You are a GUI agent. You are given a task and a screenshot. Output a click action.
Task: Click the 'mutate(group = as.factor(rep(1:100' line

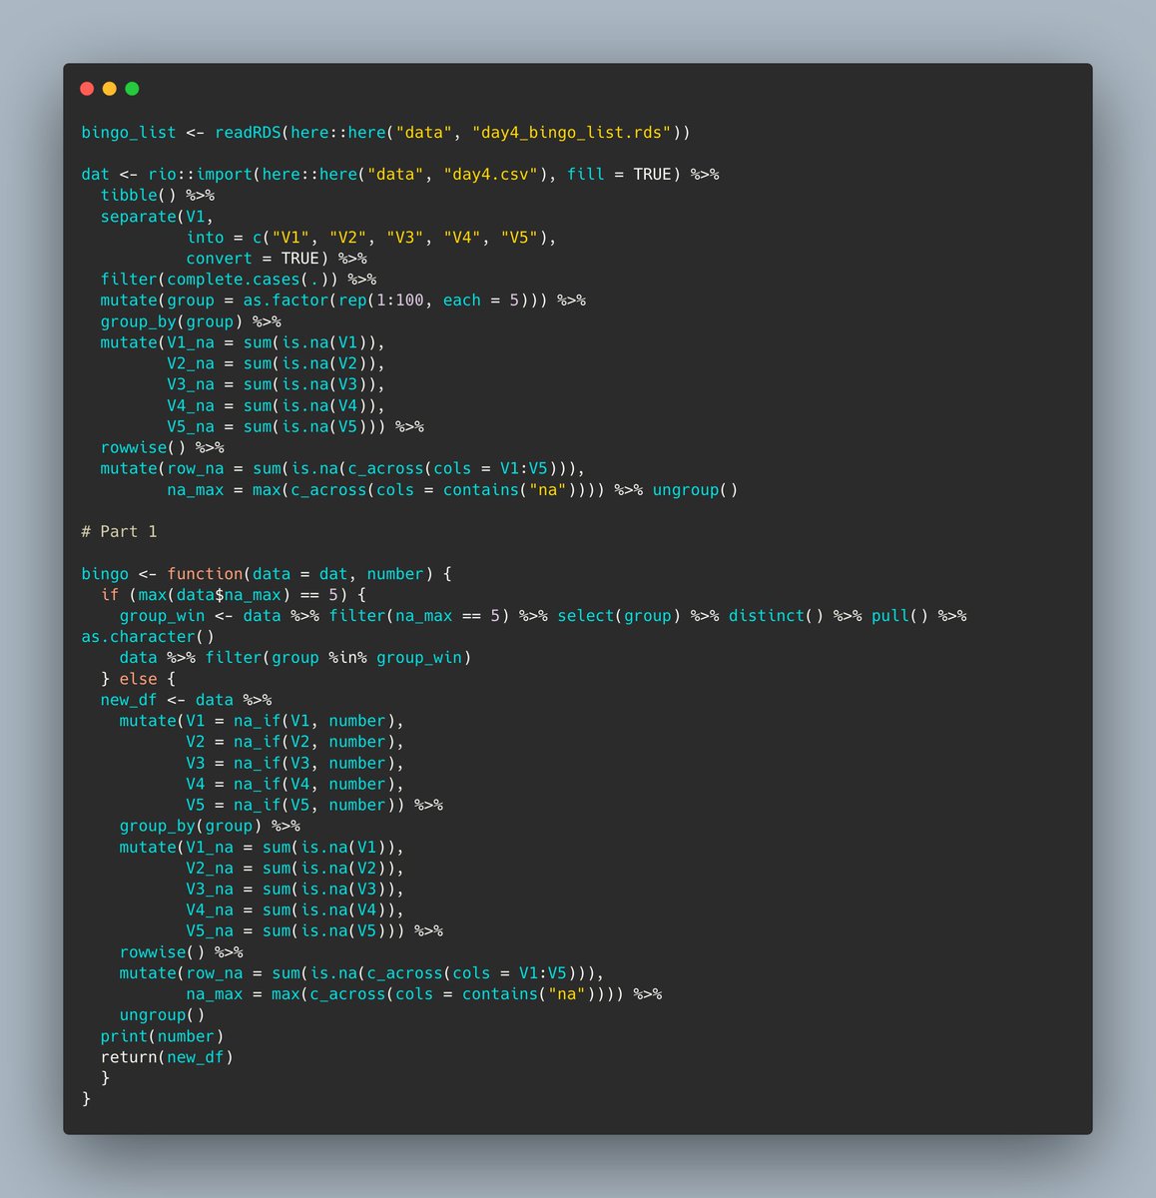pos(343,299)
